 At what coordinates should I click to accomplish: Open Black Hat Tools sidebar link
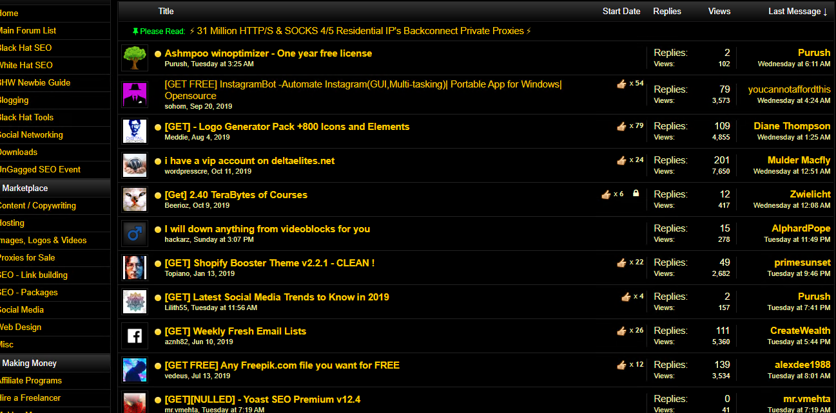[26, 117]
